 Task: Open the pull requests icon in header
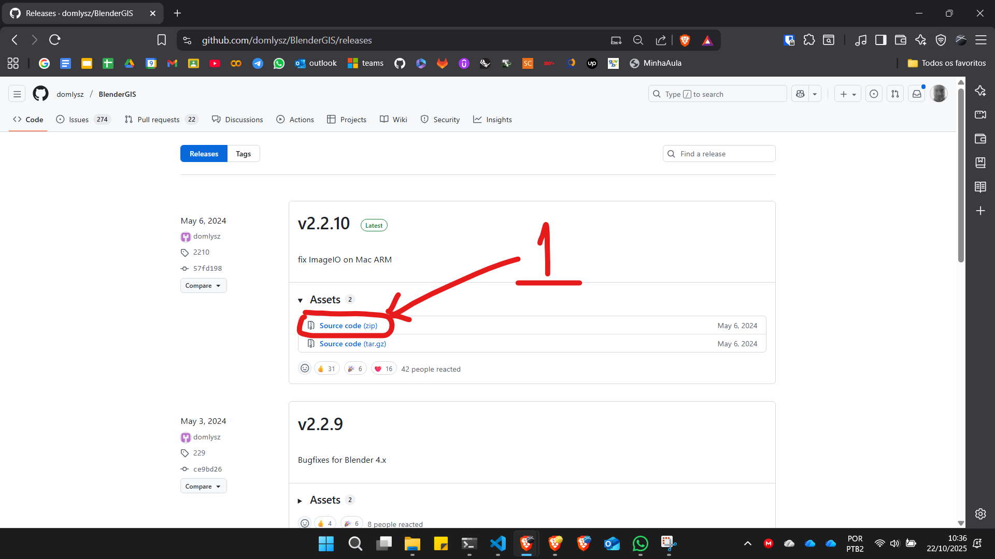pos(895,94)
